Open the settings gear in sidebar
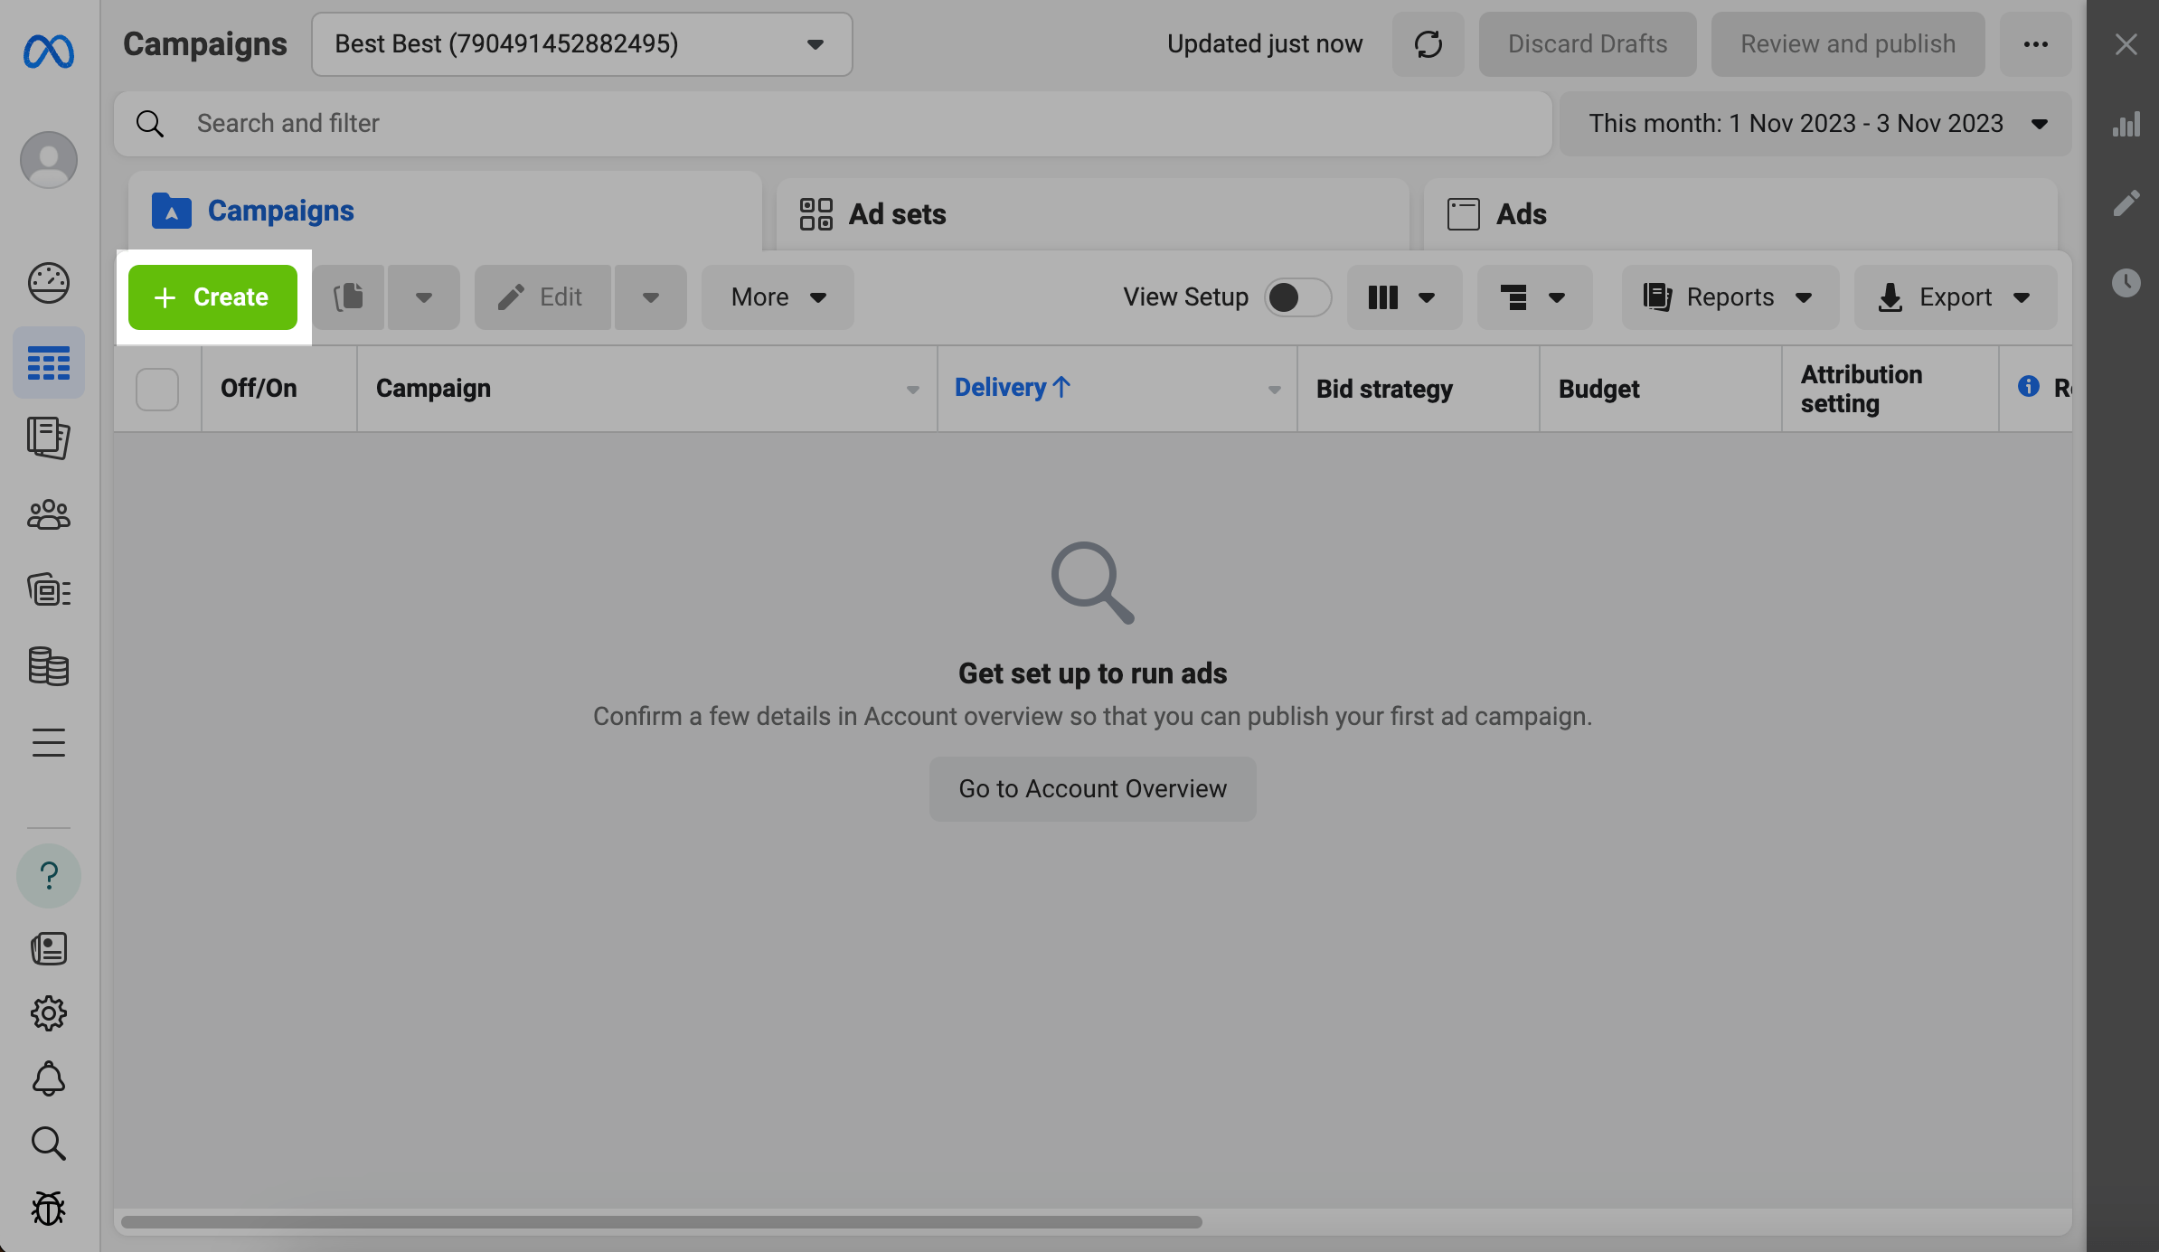Image resolution: width=2159 pixels, height=1252 pixels. [49, 1013]
